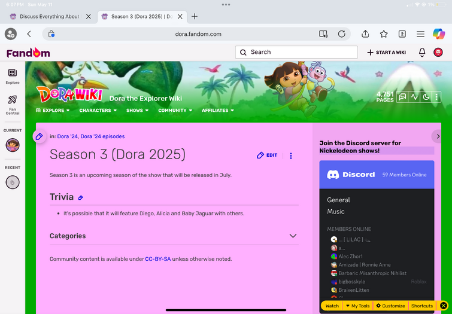Click the Discord logo in the widget
Image resolution: width=452 pixels, height=314 pixels.
(351, 175)
